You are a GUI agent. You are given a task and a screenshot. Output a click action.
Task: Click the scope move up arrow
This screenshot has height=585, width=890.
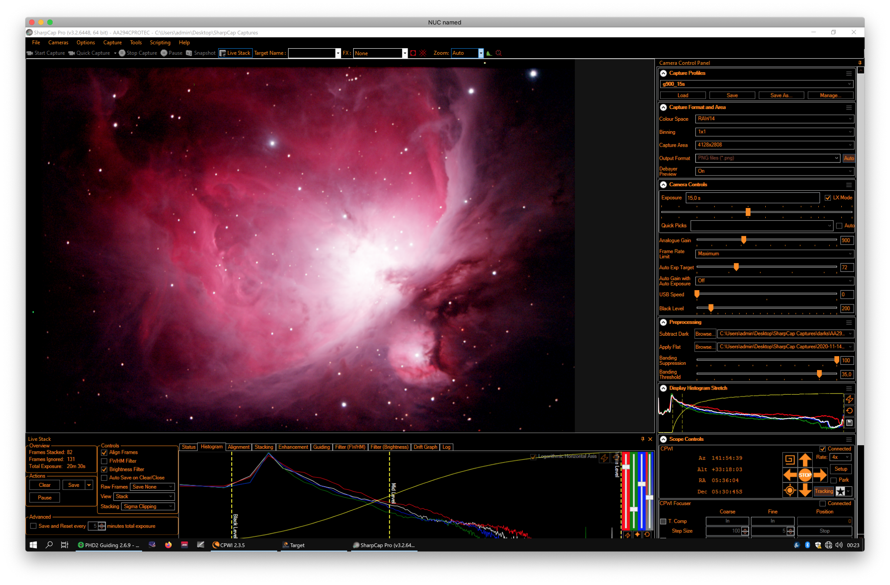click(805, 459)
